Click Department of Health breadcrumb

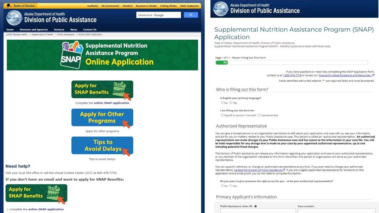(42, 34)
